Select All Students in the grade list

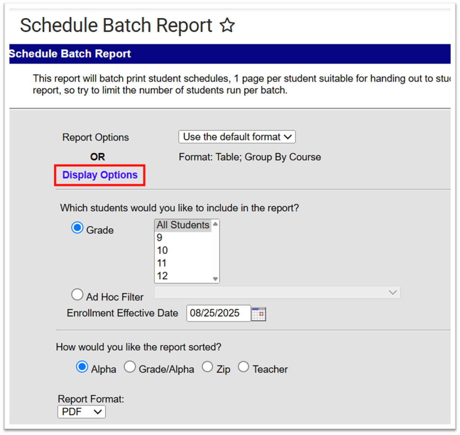[x=183, y=225]
